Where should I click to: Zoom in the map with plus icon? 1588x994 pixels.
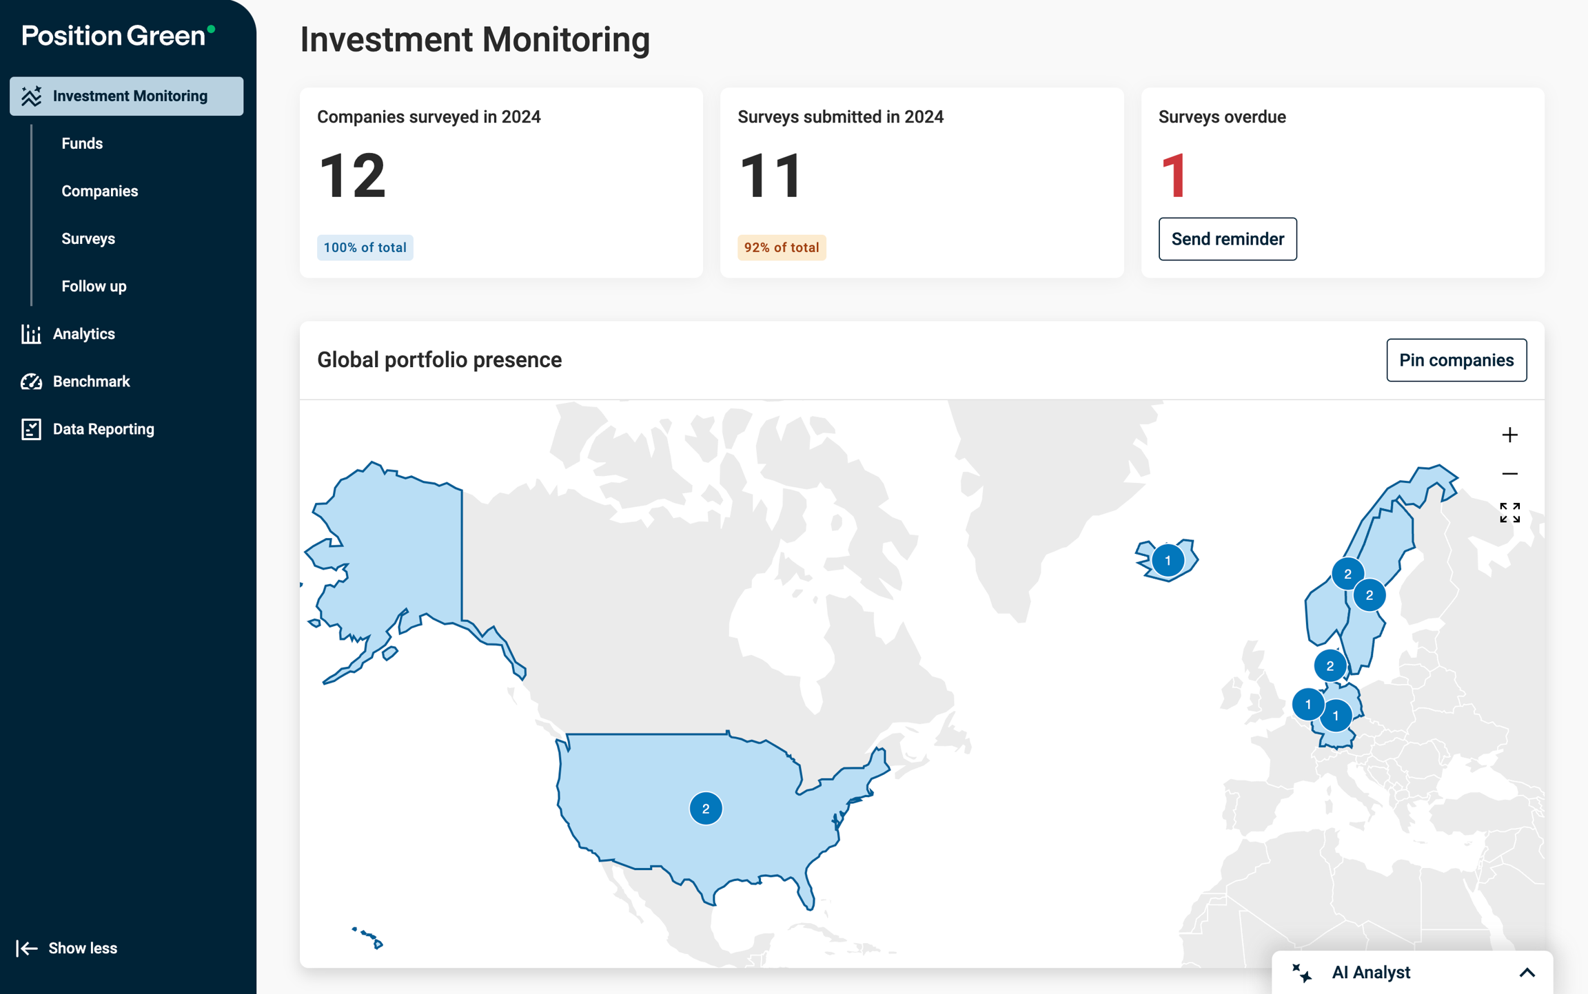tap(1509, 435)
